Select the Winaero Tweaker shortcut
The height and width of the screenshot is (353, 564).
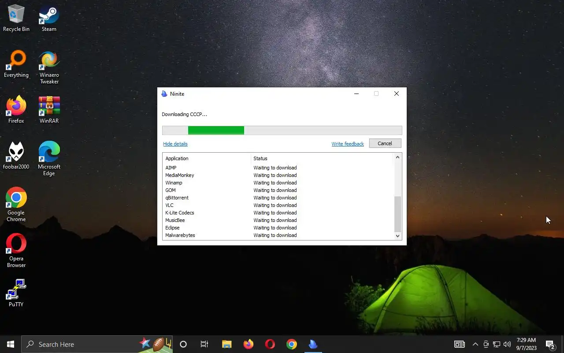click(49, 68)
